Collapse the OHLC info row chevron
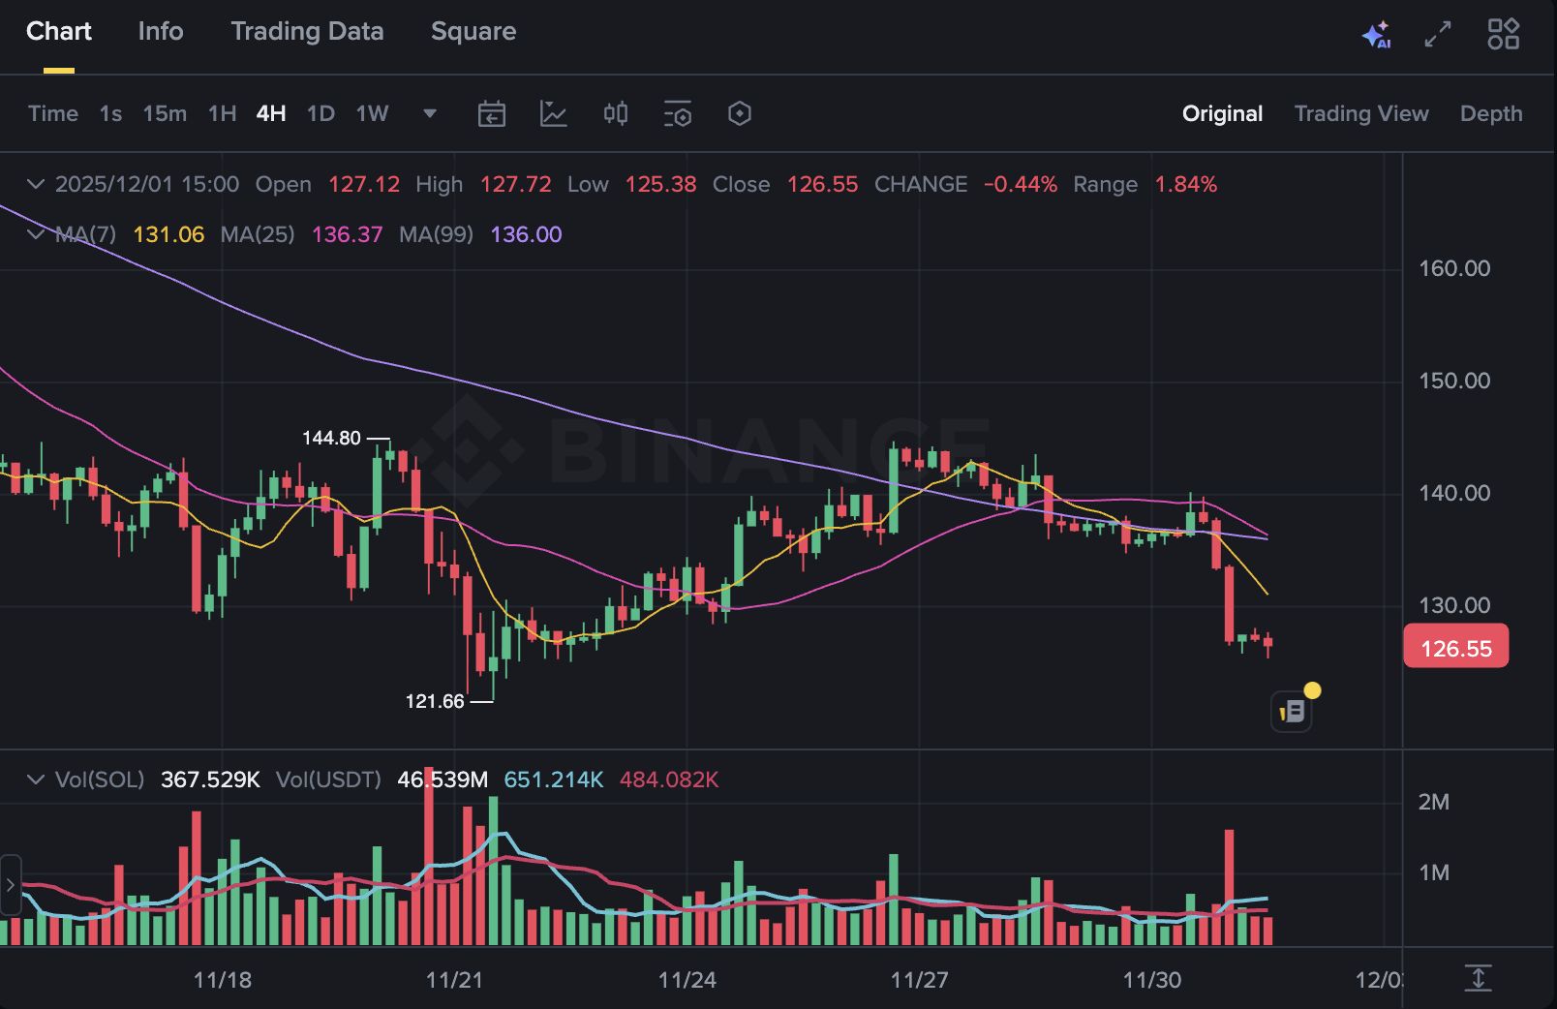Screen dimensions: 1557x1009 [x=35, y=184]
